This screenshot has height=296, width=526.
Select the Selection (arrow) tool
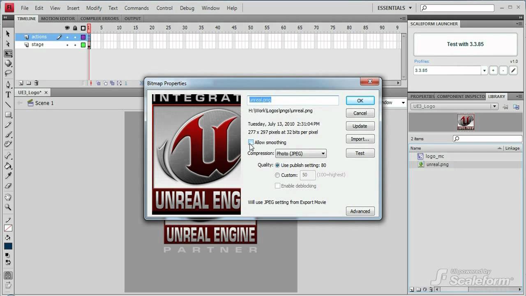[8, 34]
